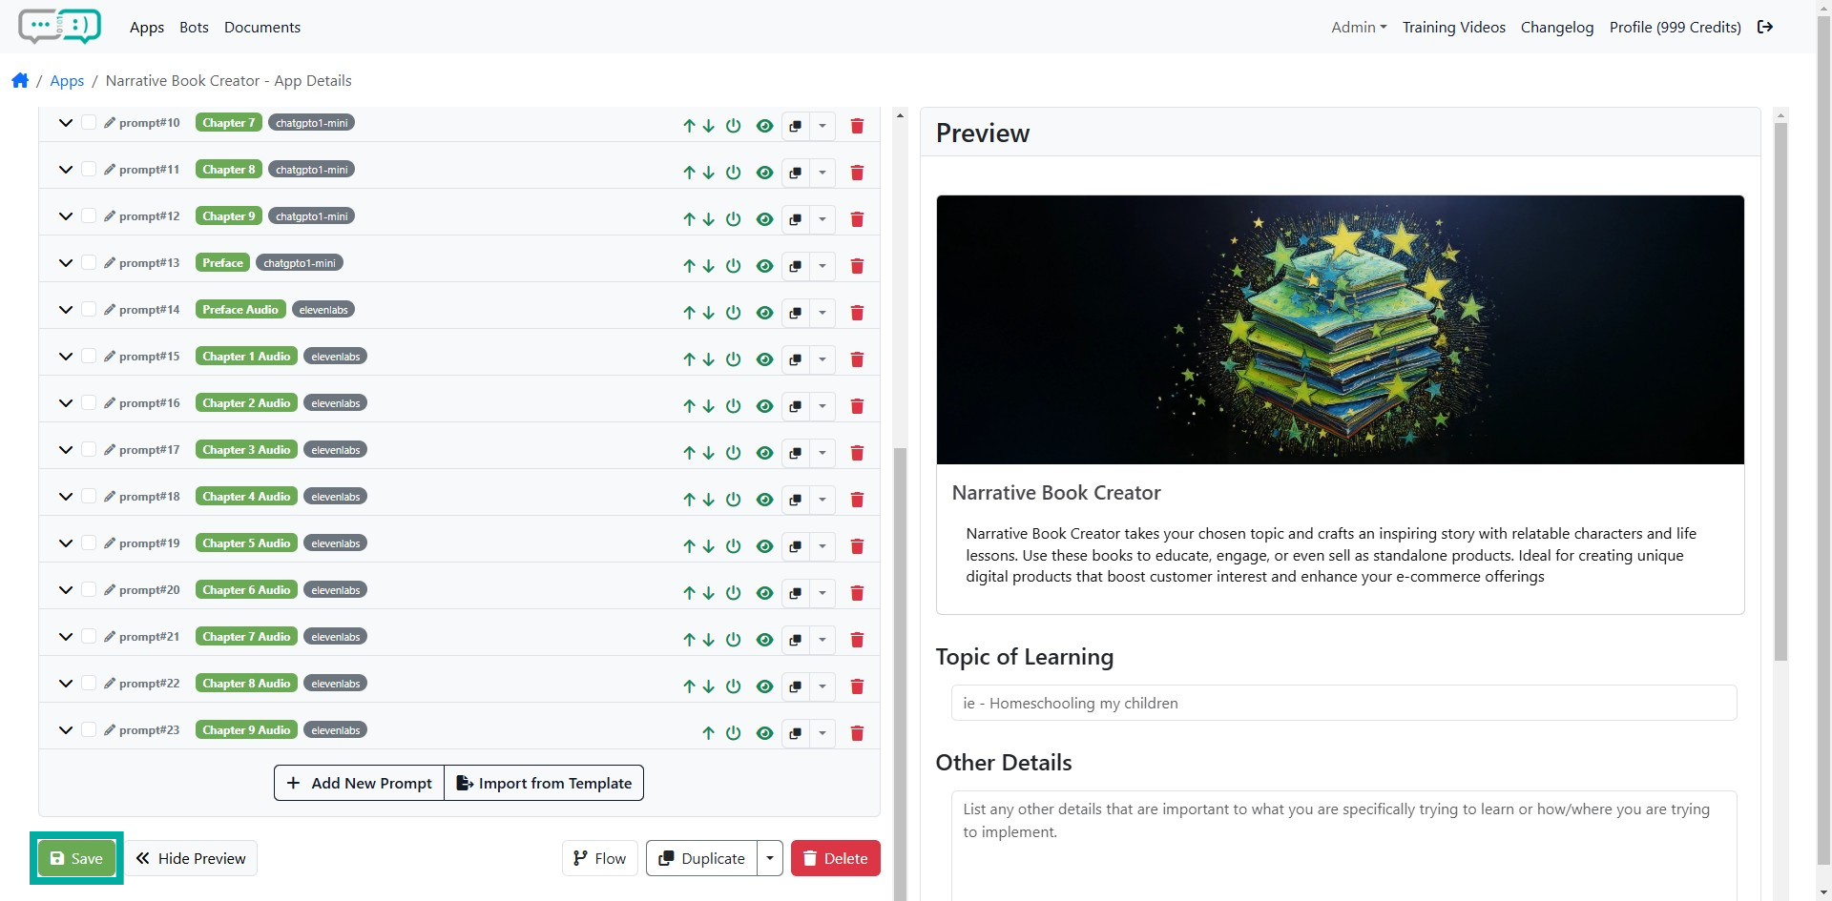
Task: Expand the prompt#11 Chapter 8 row
Action: (x=66, y=170)
